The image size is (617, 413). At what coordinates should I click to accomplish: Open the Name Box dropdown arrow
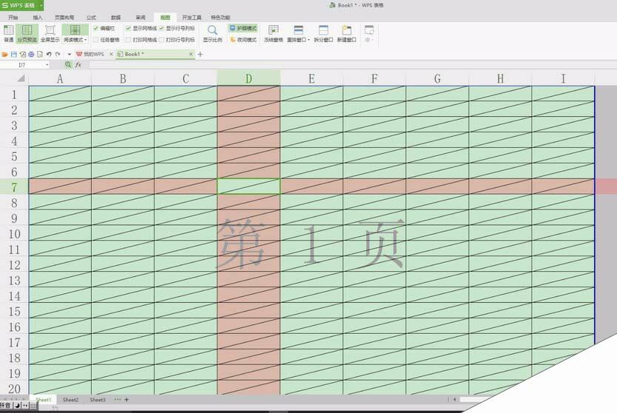pos(47,65)
